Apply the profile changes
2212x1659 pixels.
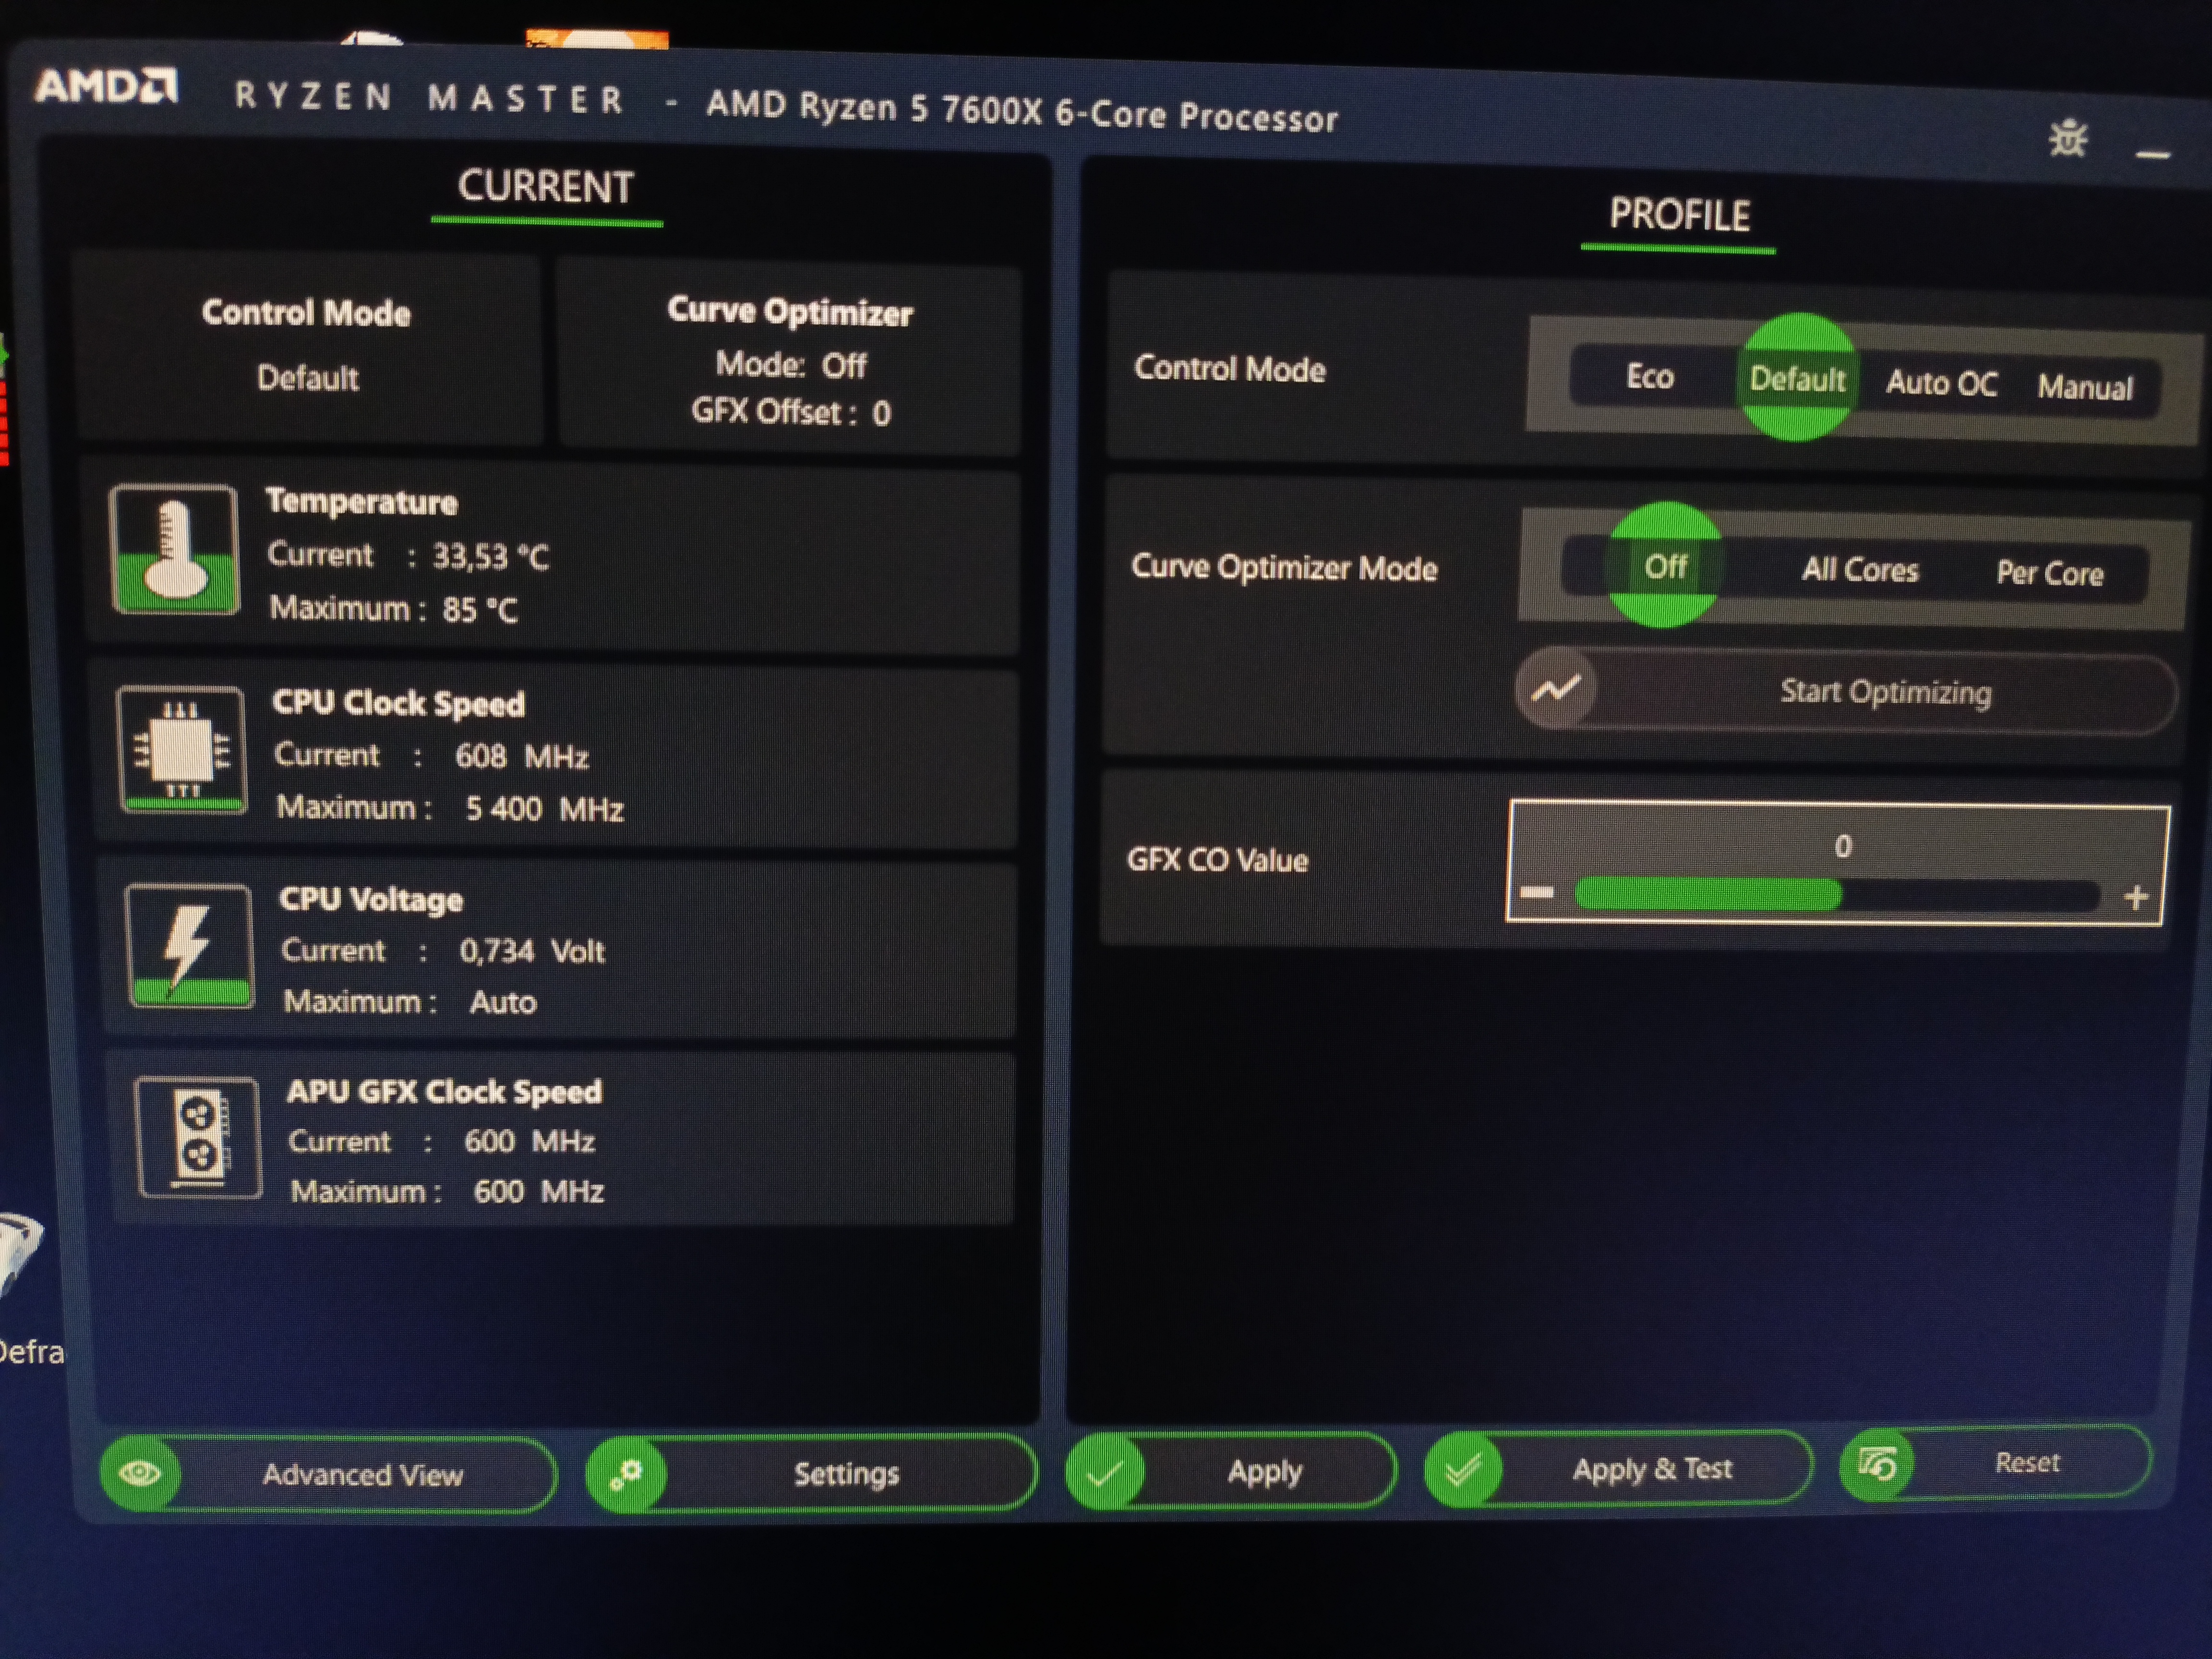tap(1231, 1471)
